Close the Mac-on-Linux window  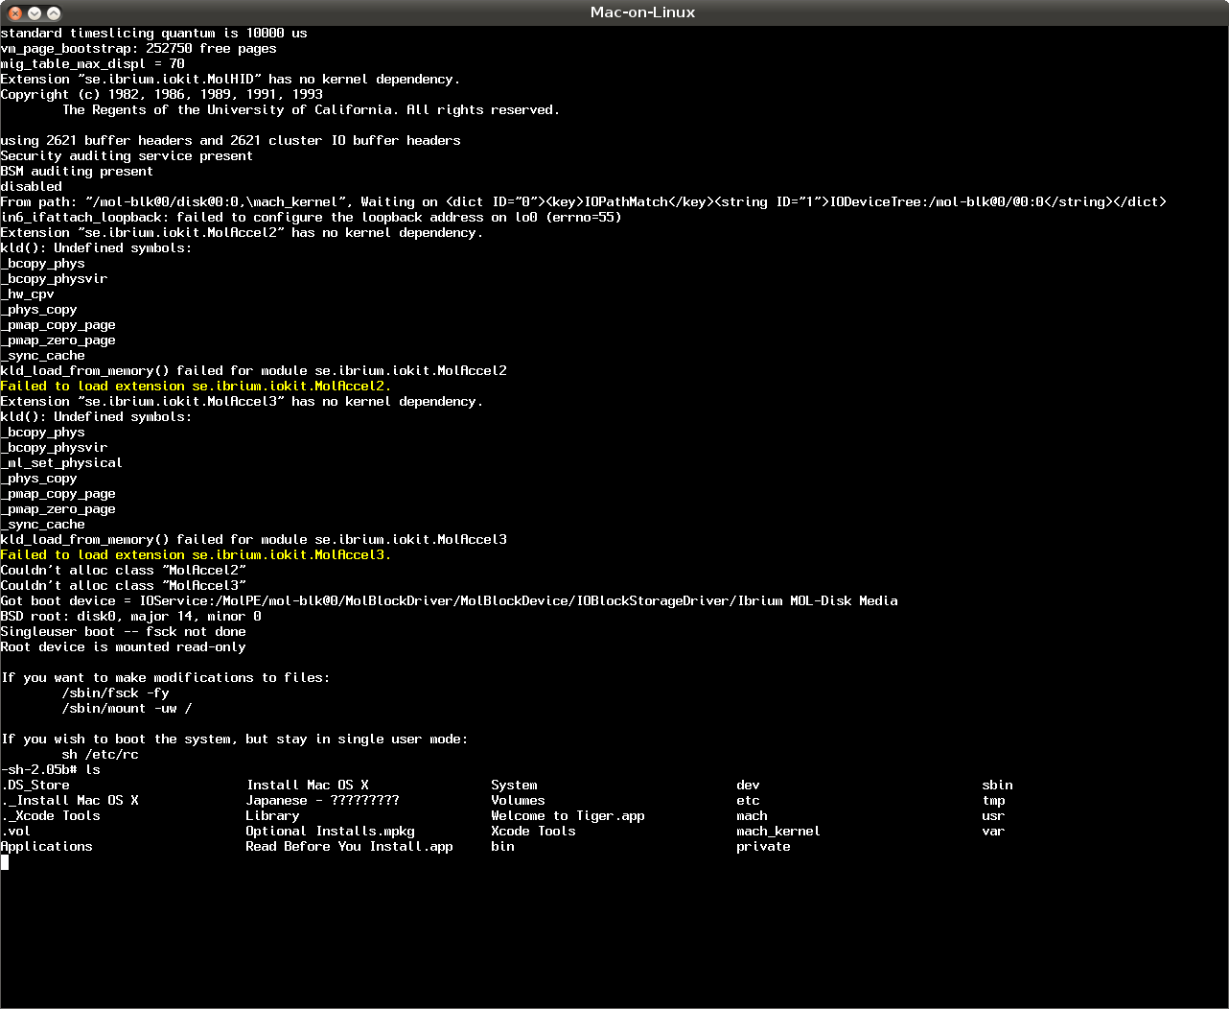(x=15, y=12)
